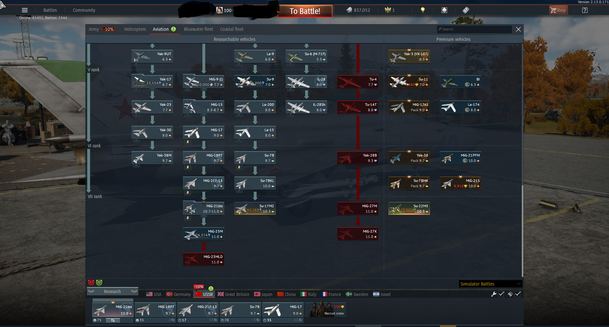Click the To Battle! button
Image resolution: width=609 pixels, height=327 pixels.
click(x=305, y=11)
